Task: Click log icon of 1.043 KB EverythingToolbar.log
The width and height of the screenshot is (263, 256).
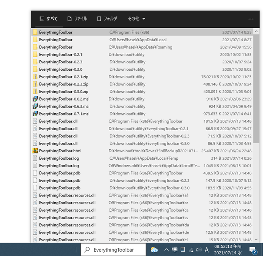Action: pyautogui.click(x=35, y=166)
